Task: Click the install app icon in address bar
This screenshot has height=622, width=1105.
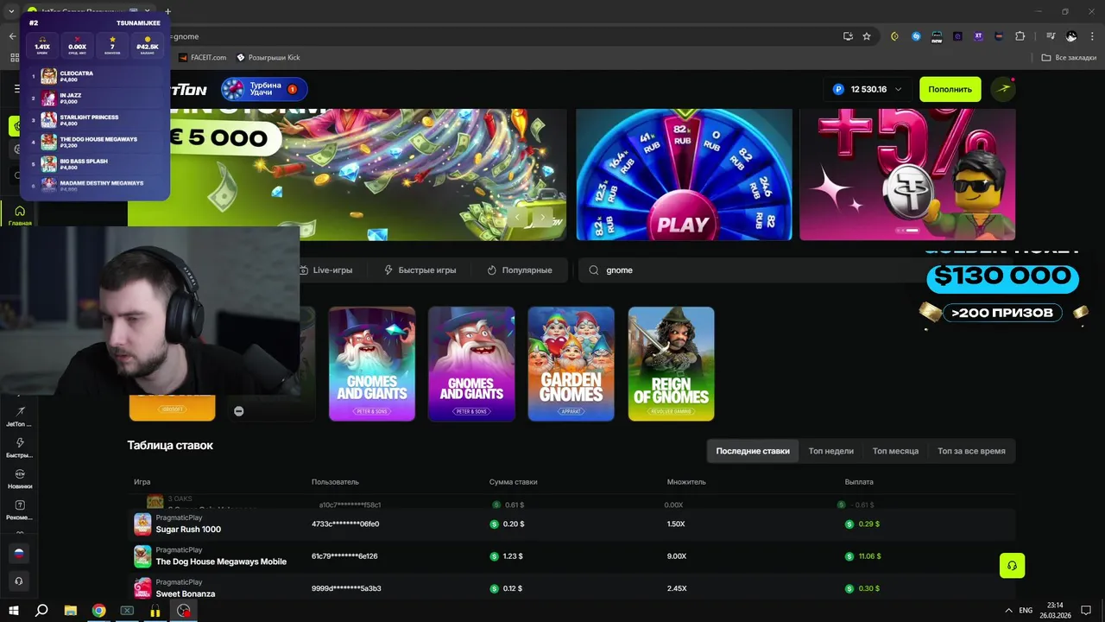Action: click(x=849, y=36)
